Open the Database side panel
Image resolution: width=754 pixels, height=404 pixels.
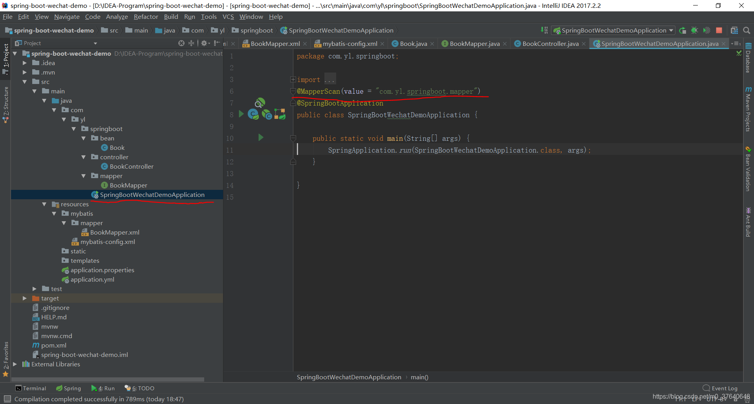(x=748, y=58)
